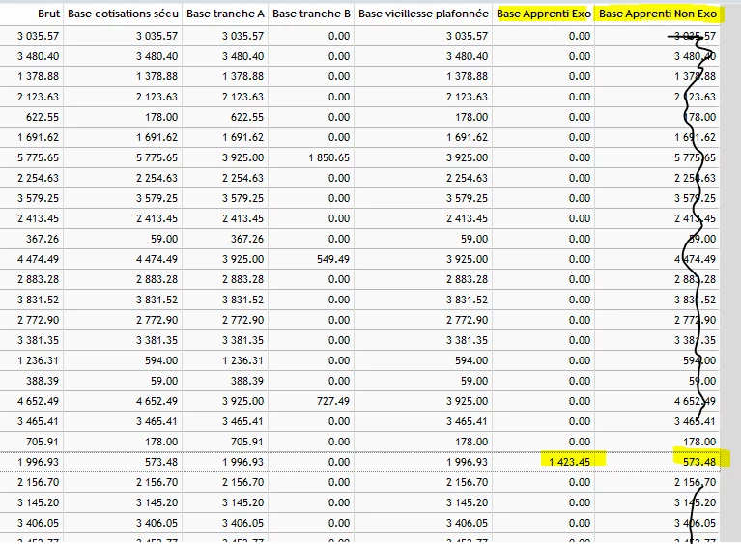Select highlighted 573.48 in Base Apprenti Non Exo
This screenshot has width=741, height=544.
pyautogui.click(x=699, y=462)
